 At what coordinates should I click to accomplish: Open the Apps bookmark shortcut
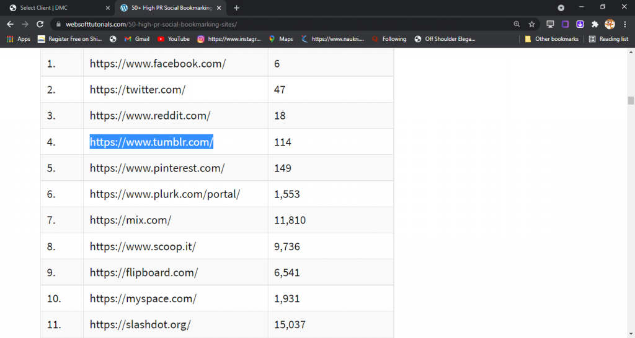(19, 39)
